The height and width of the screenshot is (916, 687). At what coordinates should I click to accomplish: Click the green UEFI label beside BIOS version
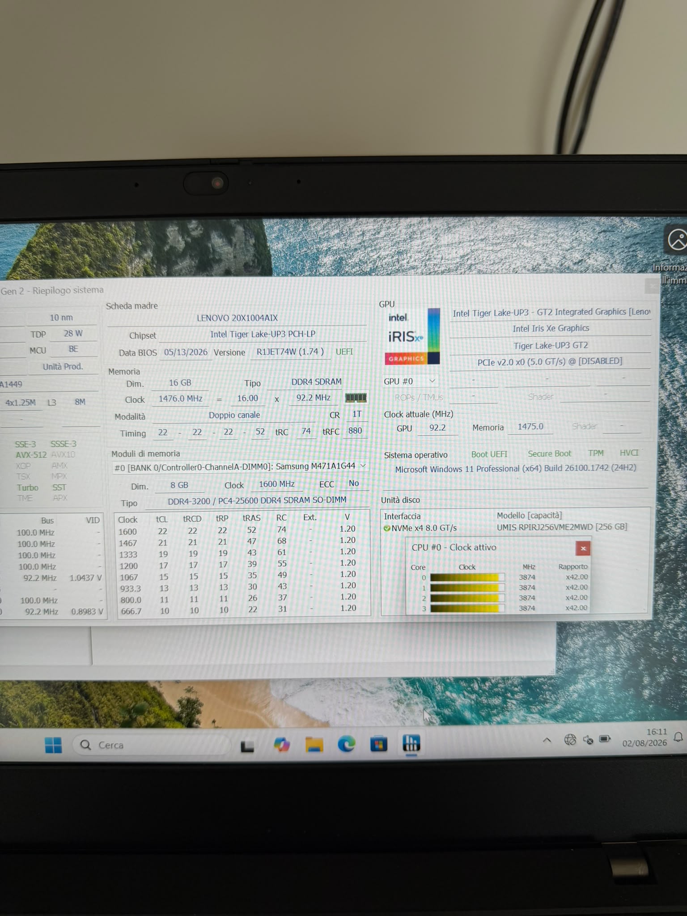point(344,352)
